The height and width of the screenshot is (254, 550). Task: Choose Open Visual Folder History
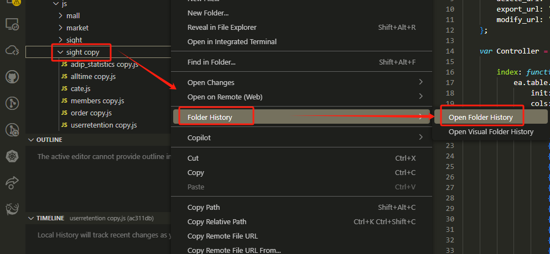click(491, 132)
